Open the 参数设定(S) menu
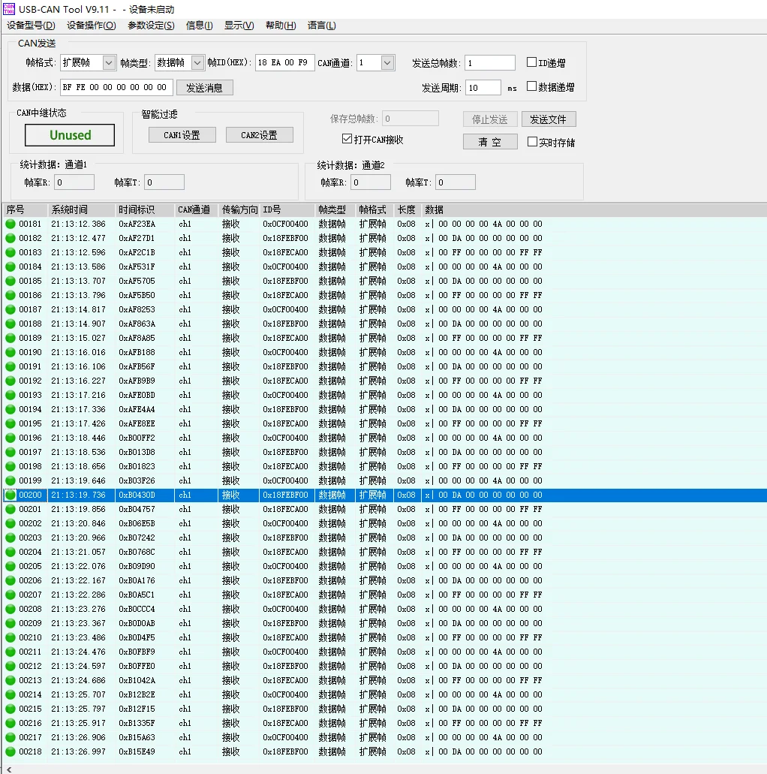767x774 pixels. pyautogui.click(x=151, y=26)
